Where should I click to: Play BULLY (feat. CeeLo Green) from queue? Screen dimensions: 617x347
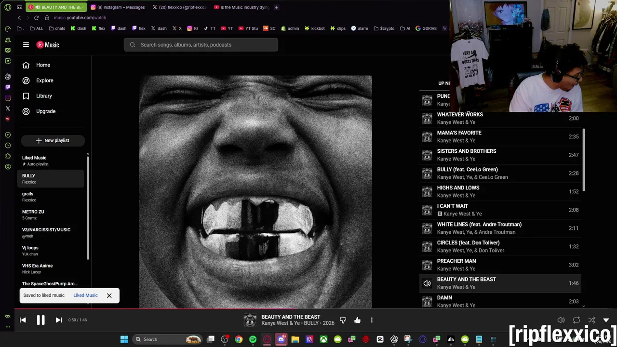point(500,173)
